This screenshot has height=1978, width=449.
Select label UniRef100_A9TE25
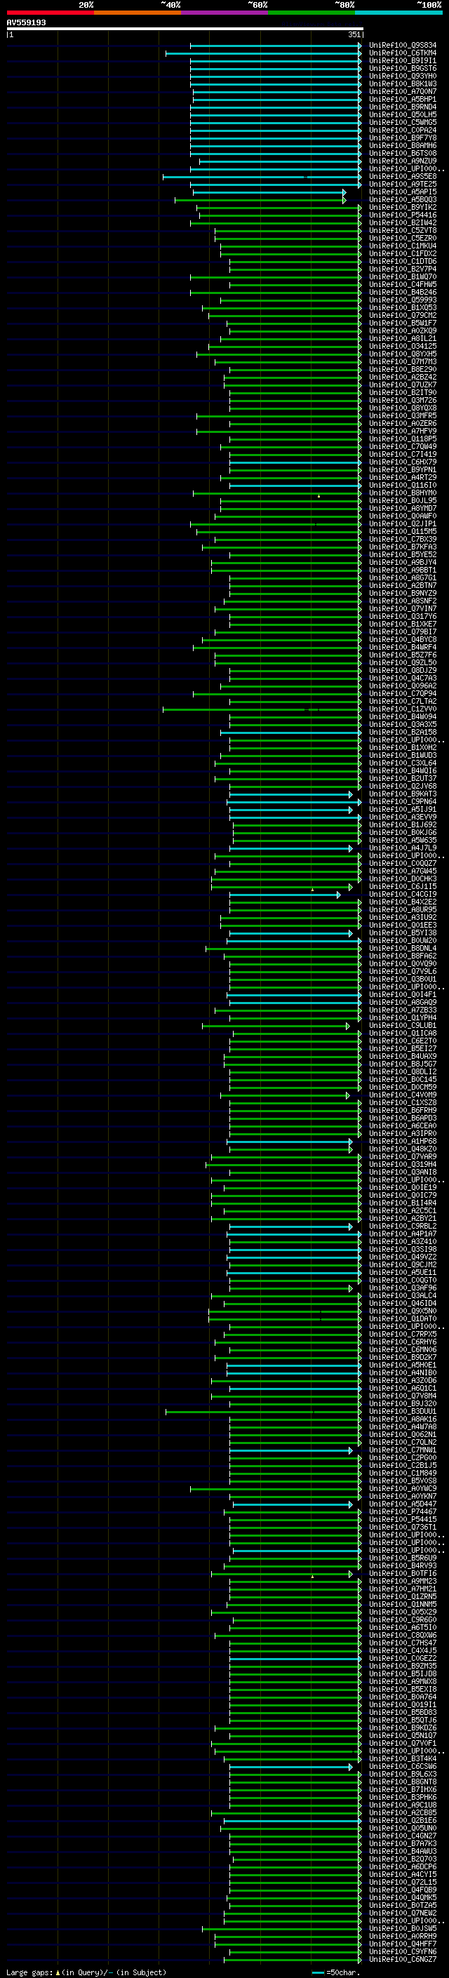(403, 185)
